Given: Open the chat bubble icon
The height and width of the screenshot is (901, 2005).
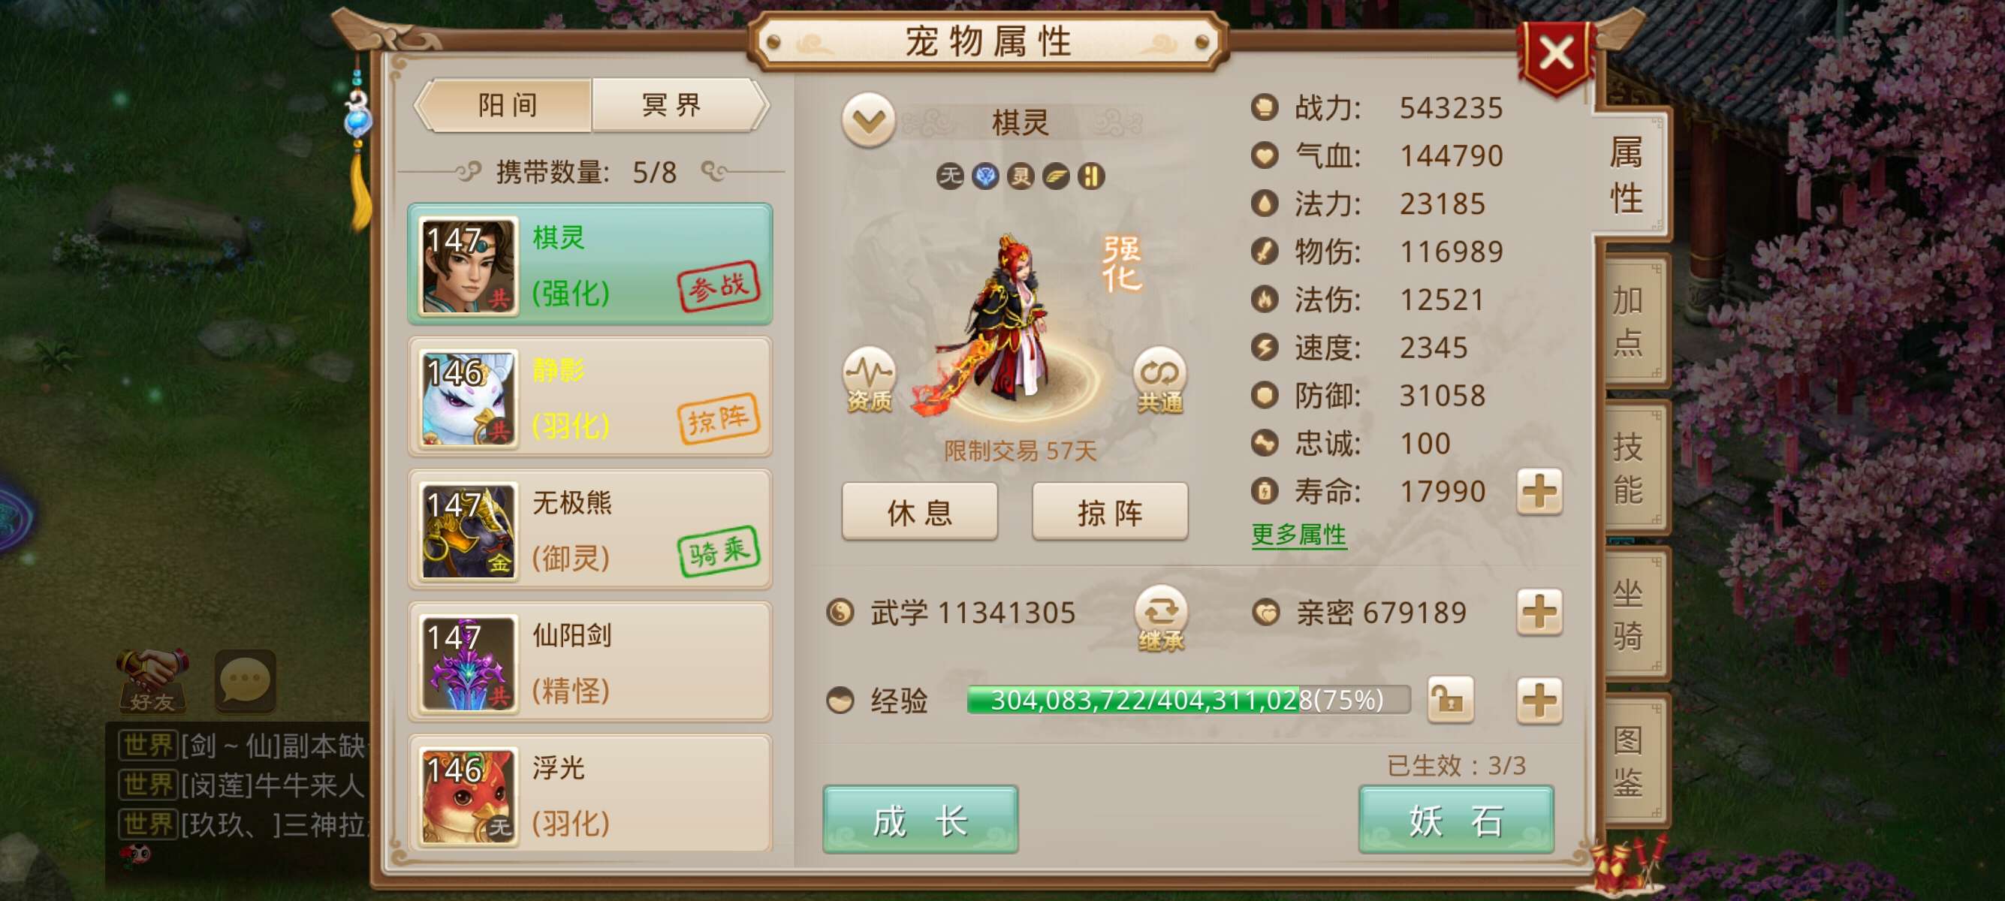Looking at the screenshot, I should pos(244,680).
